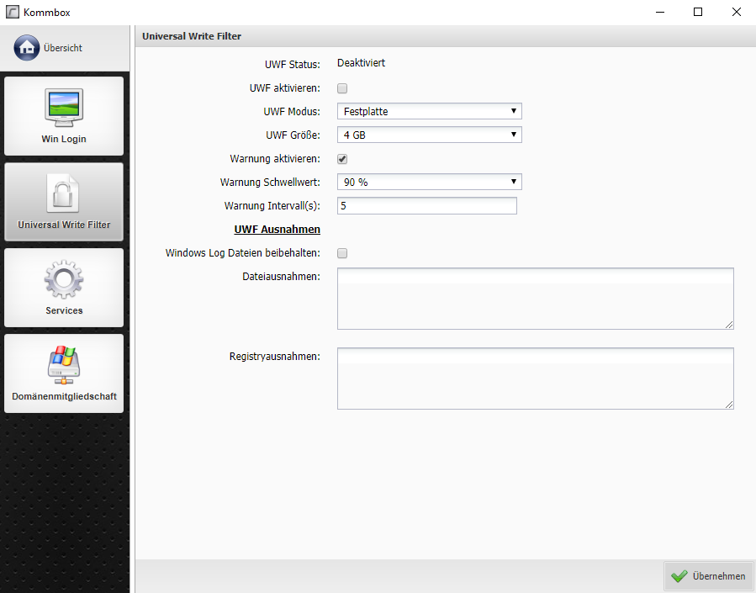Open Warnung Schwellwert dropdown at 90 %
Viewport: 756px width, 593px height.
(429, 183)
